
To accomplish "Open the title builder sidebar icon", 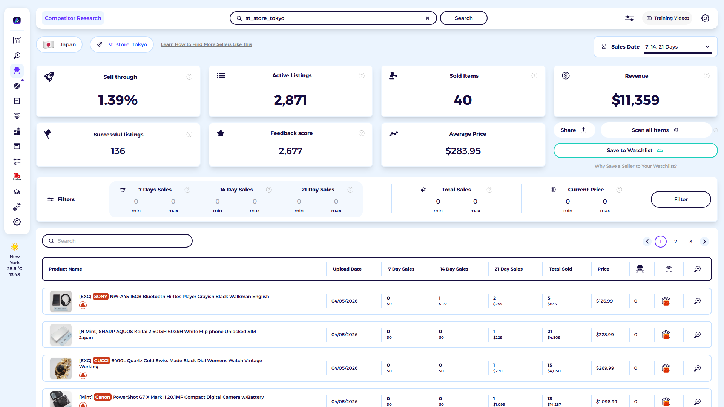I will point(17,101).
